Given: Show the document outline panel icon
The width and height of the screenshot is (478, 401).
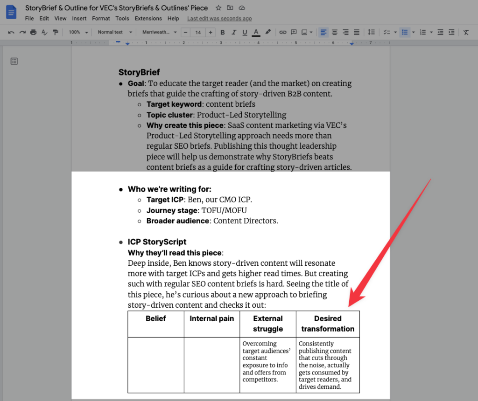Looking at the screenshot, I should [14, 61].
